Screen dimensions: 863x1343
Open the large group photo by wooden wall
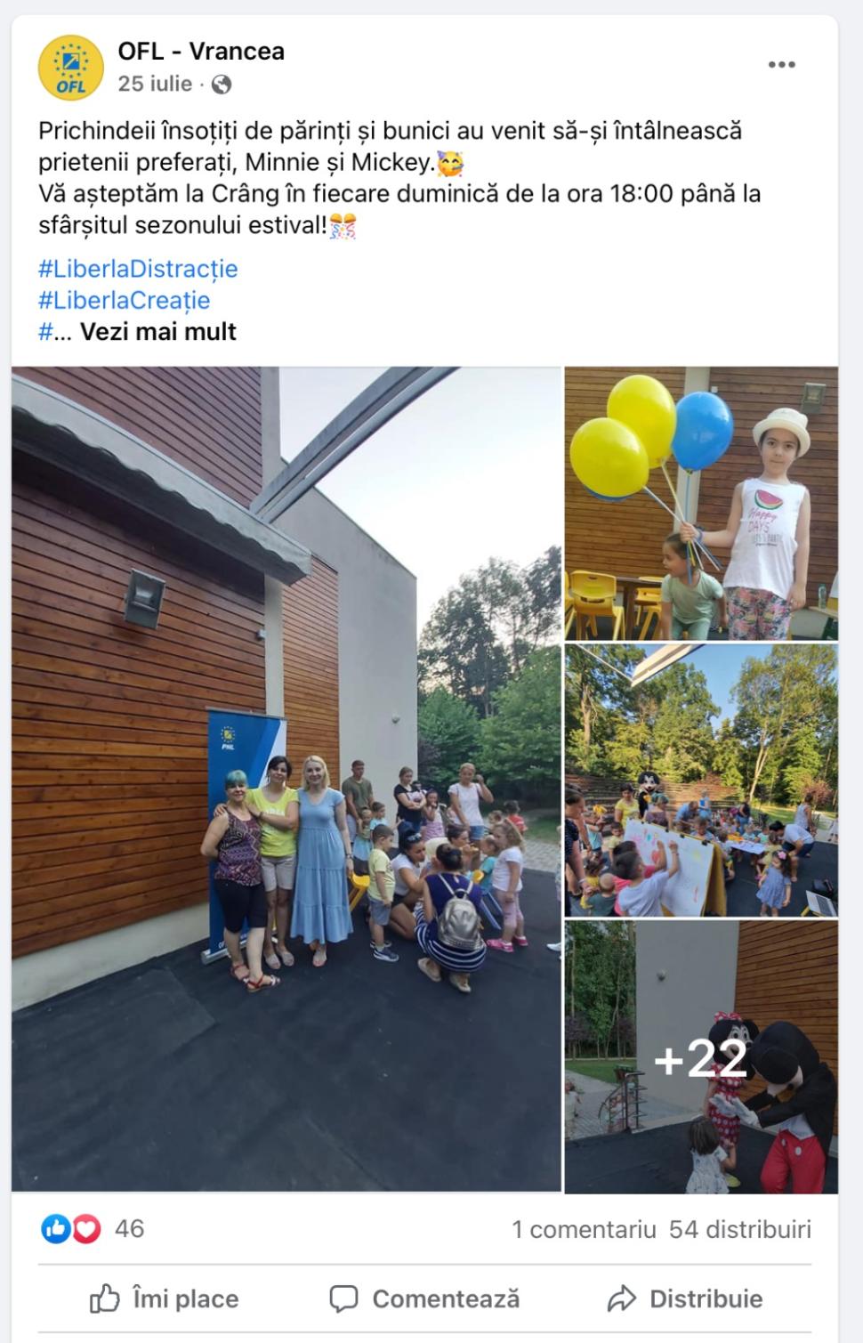(x=286, y=779)
